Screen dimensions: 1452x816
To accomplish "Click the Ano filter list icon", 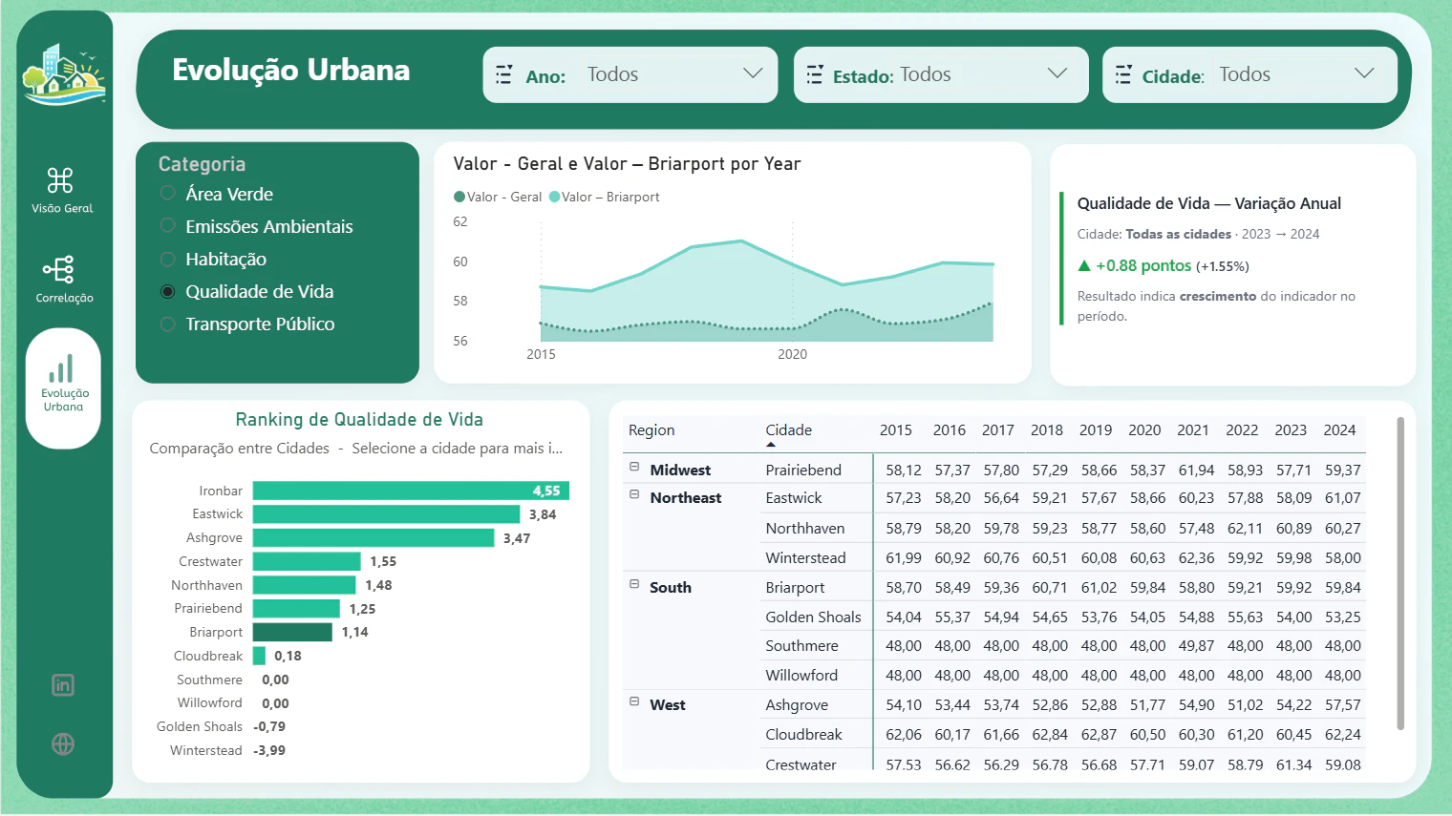I will [x=504, y=74].
